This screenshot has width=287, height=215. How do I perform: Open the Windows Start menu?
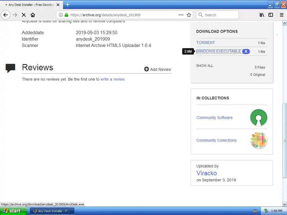pos(13,211)
